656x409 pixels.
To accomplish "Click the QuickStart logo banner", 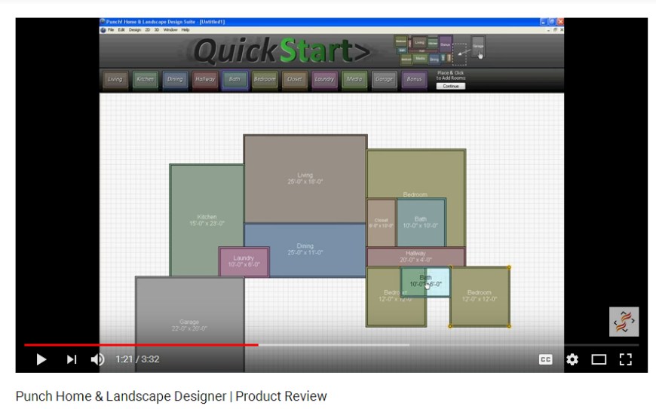I will click(x=283, y=51).
